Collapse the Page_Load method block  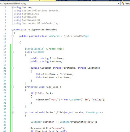tap(13, 87)
